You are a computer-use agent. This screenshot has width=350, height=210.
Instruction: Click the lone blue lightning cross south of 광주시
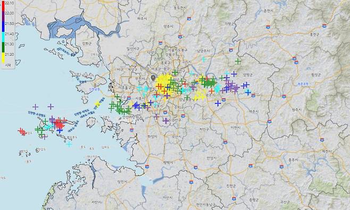coord(218,103)
